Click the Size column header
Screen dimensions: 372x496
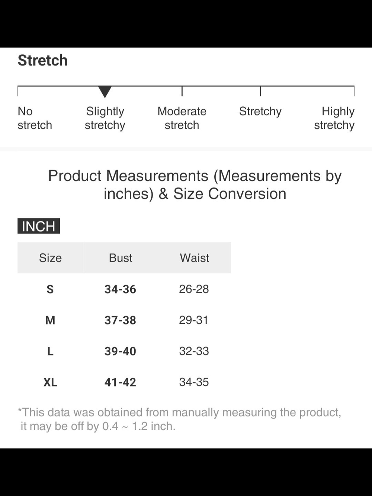(50, 258)
